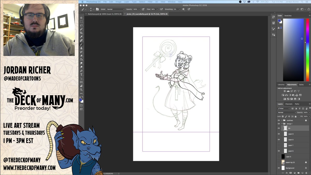
Task: Toggle the brush settings panel icon in options bar
Action: pyautogui.click(x=97, y=9)
